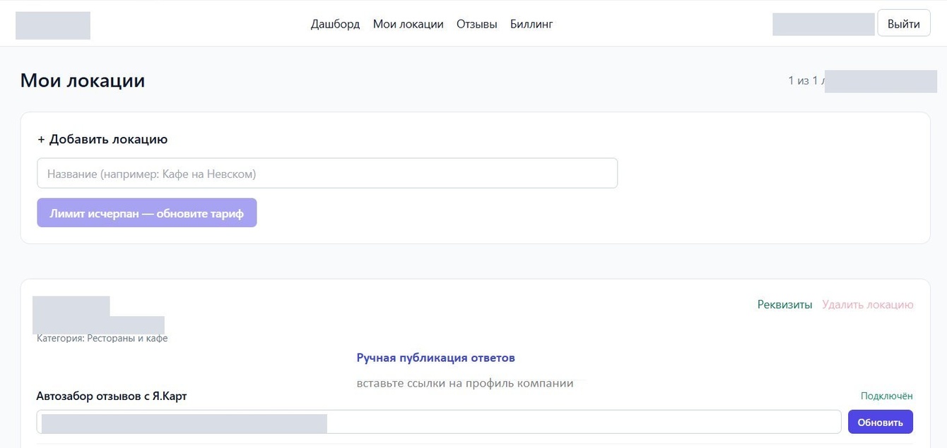Click the Выйти button
This screenshot has height=448, width=947.
904,23
